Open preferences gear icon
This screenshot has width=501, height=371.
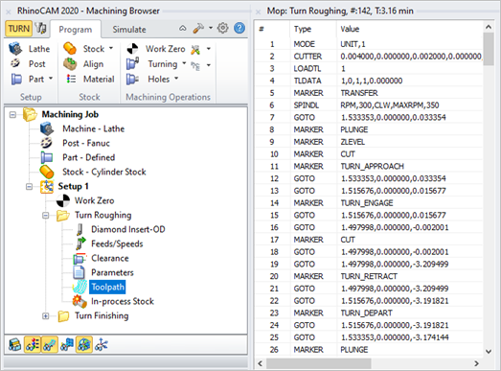(x=222, y=28)
